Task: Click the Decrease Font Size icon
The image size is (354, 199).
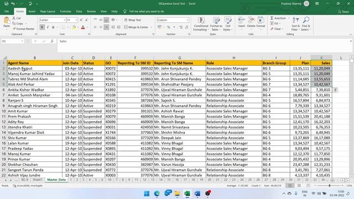Action: pos(86,20)
